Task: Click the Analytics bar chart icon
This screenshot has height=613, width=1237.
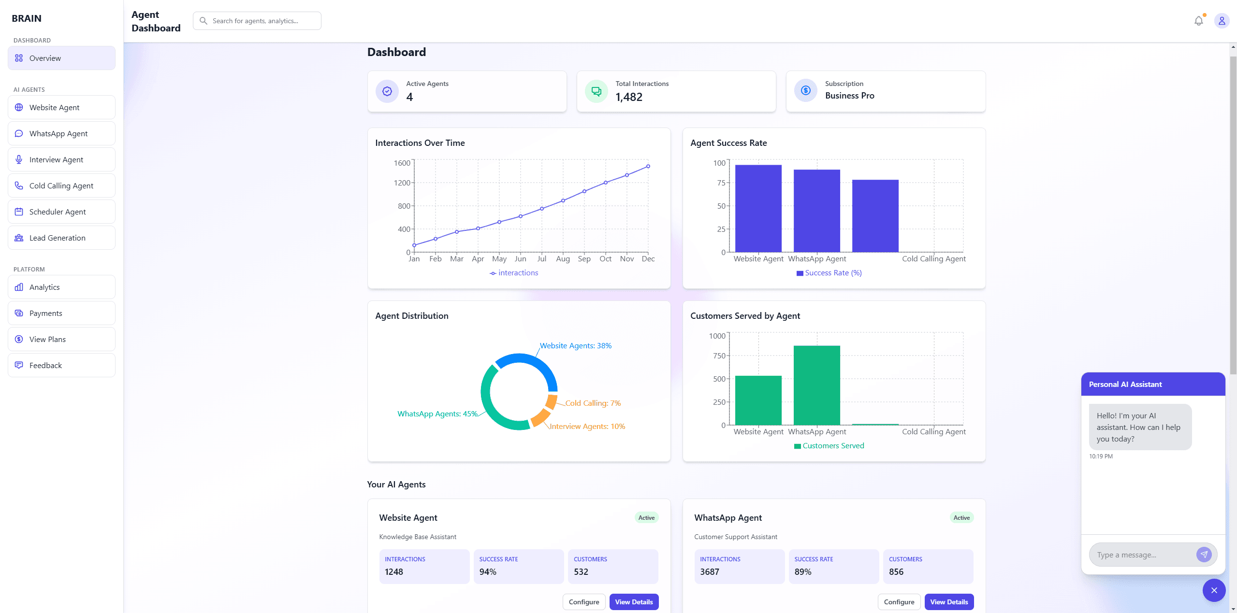Action: tap(19, 287)
